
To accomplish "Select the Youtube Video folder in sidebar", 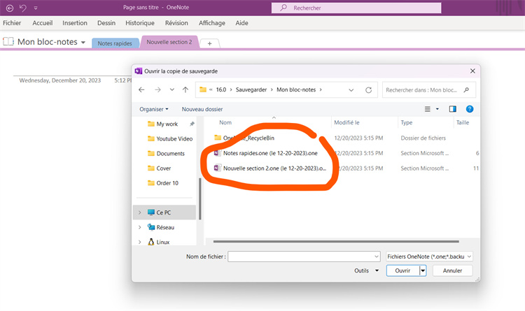I will click(x=170, y=139).
